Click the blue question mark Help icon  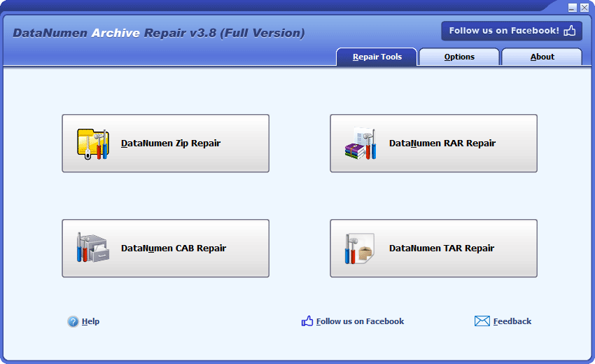point(73,322)
